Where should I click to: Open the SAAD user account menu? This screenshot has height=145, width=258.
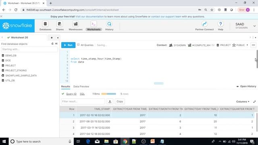(246, 26)
